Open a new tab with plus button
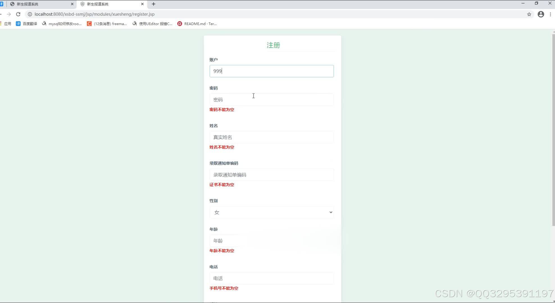Screen dimensions: 555x303 (x=153, y=4)
